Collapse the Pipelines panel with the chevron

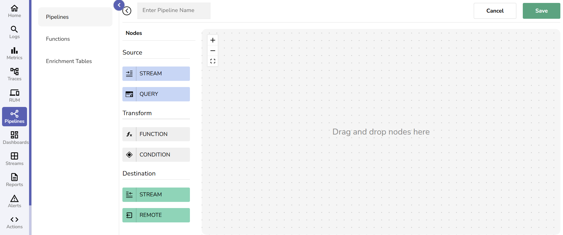point(119,5)
